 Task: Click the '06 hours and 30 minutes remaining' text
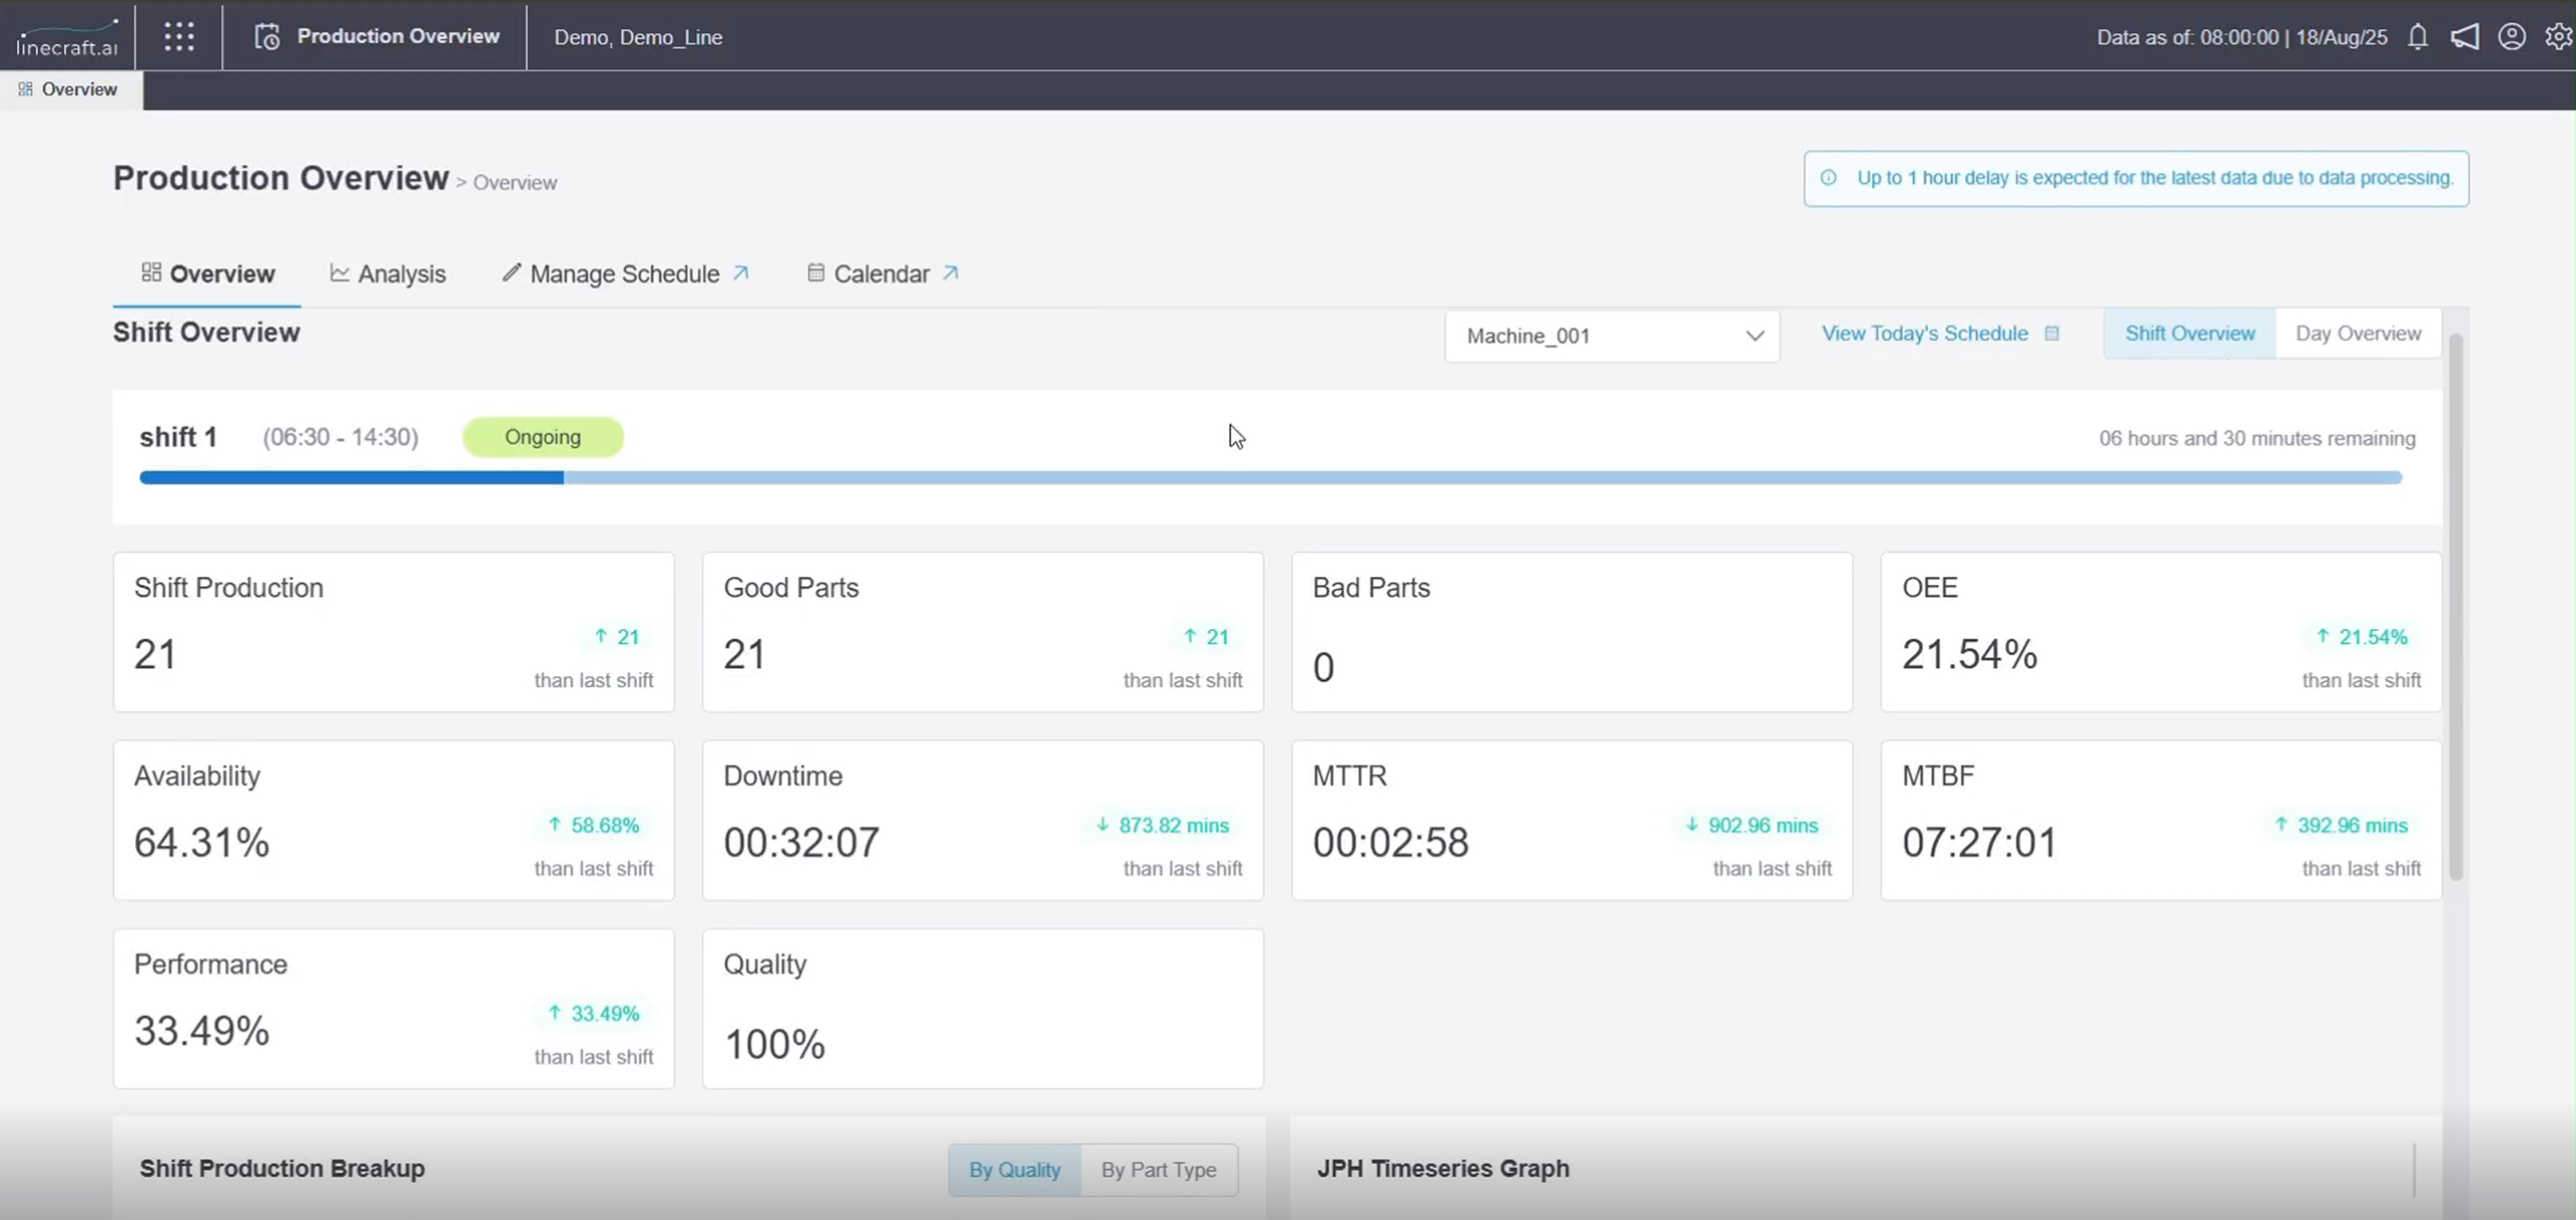pyautogui.click(x=2257, y=438)
